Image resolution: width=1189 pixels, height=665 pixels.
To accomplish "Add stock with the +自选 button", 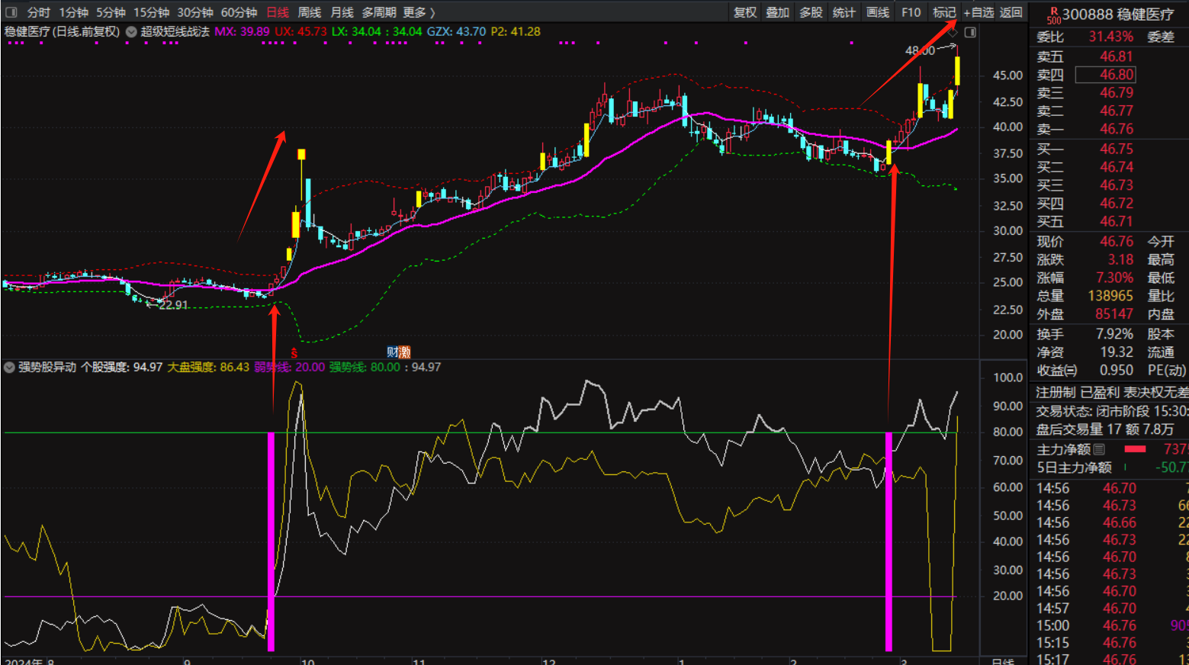I will (979, 12).
